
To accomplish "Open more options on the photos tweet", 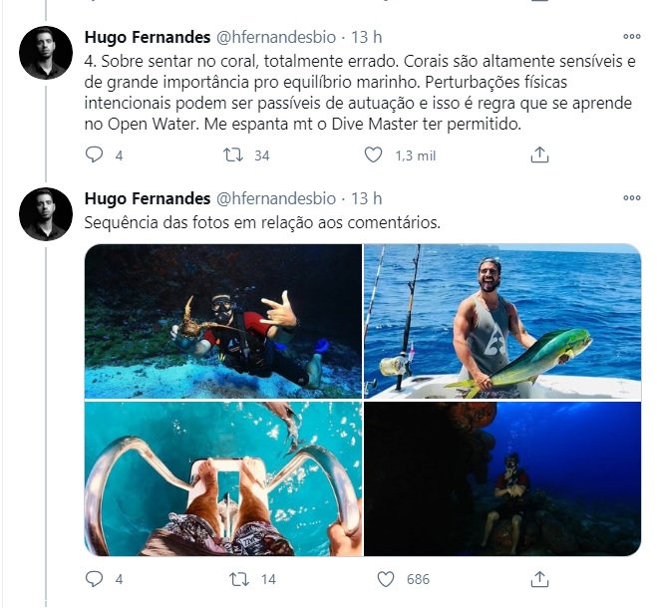I will coord(631,198).
